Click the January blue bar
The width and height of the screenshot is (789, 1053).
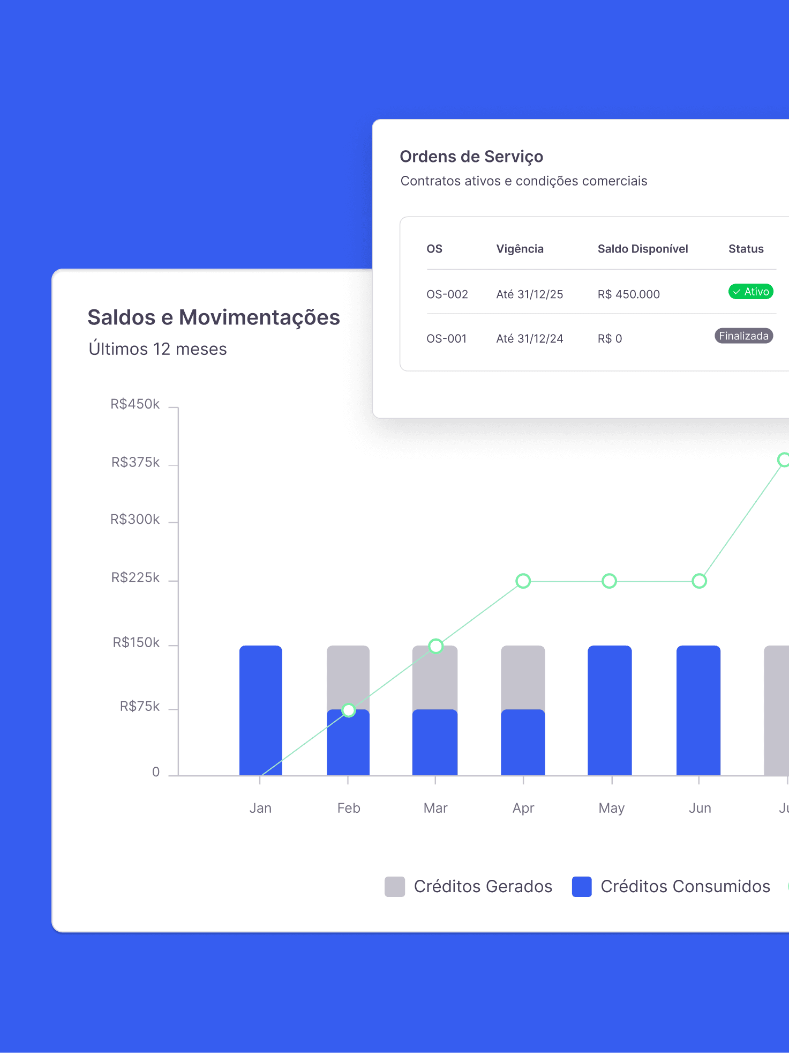point(261,710)
